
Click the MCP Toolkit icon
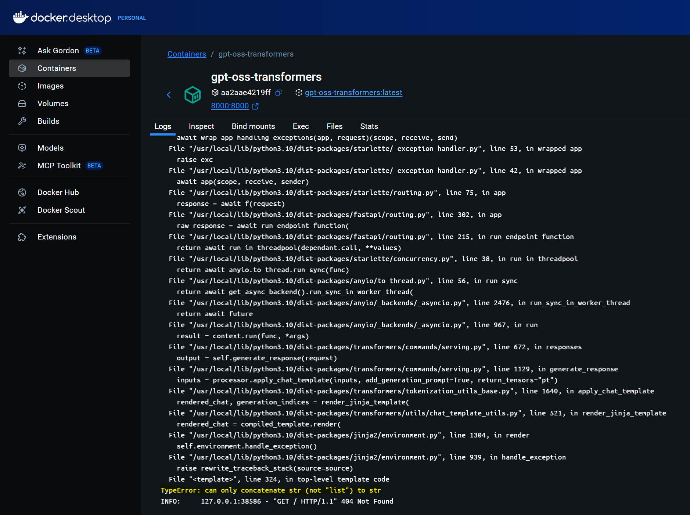click(x=22, y=166)
